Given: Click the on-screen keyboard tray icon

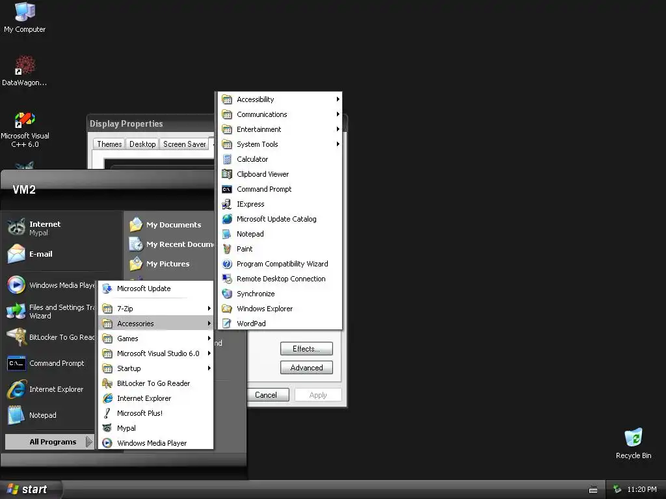Looking at the screenshot, I should [x=593, y=490].
